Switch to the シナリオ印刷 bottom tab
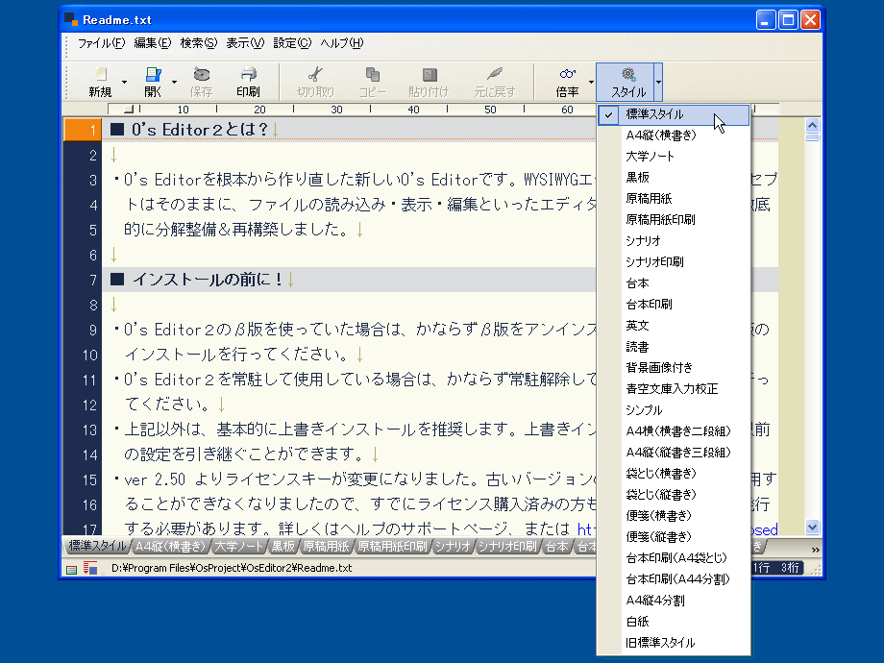This screenshot has height=663, width=884. click(507, 546)
